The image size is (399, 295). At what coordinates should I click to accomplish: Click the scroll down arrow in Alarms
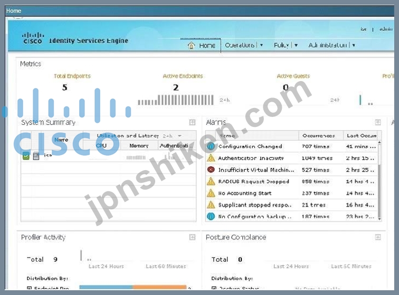(379, 219)
